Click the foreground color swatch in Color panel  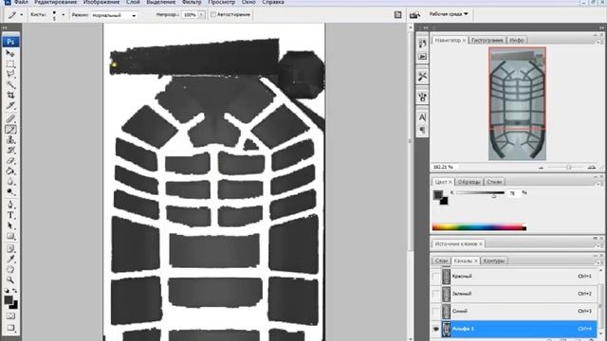pos(438,194)
